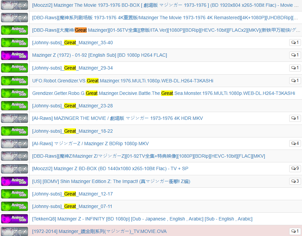The image size is (302, 236).
Task: Click purple Anime Sub icon beside TekkenQ8 Mazinger Z INFINITY
Action: coord(14,219)
